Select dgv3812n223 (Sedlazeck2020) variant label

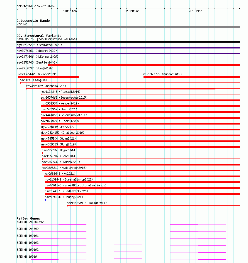(39, 45)
